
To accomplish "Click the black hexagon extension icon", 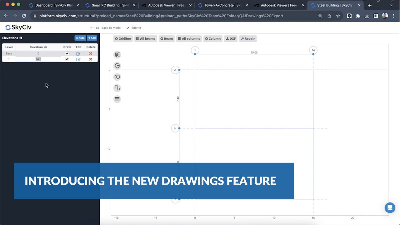I will 349,16.
